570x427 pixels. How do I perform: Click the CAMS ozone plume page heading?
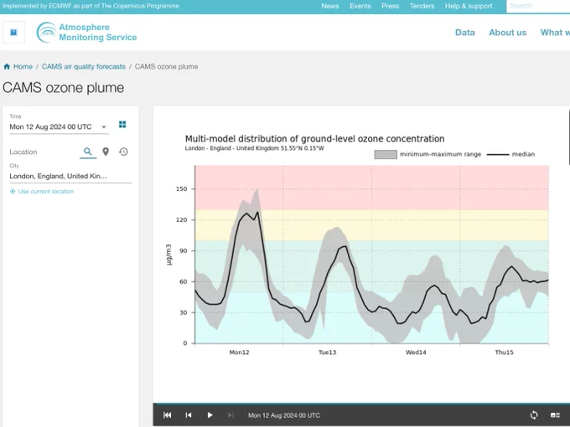click(x=63, y=88)
